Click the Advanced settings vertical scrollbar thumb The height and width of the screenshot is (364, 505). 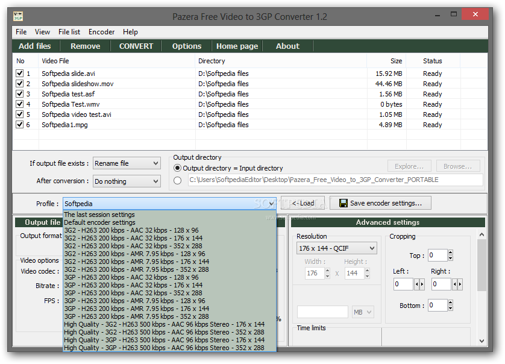pyautogui.click(x=481, y=265)
